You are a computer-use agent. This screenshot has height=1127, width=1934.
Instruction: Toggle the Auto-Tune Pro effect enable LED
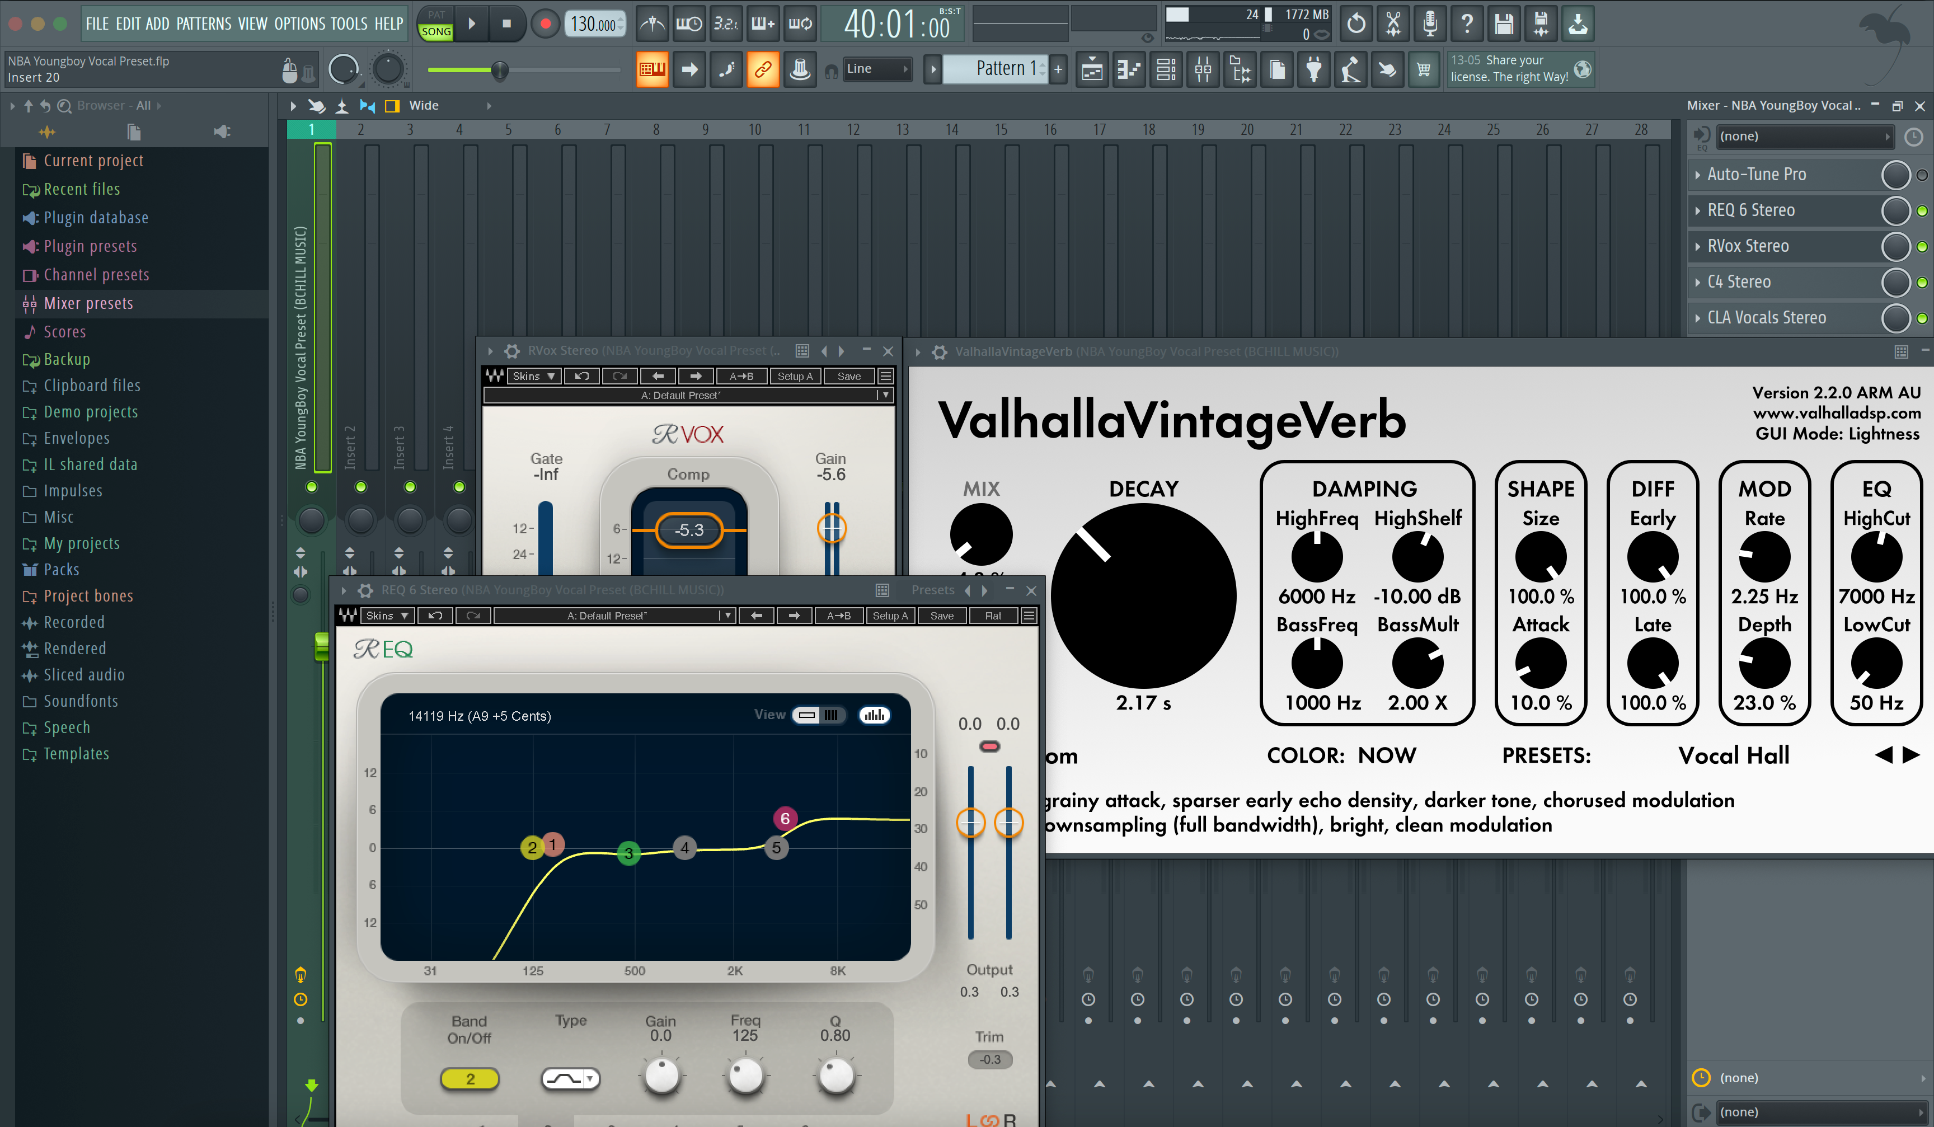coord(1922,175)
